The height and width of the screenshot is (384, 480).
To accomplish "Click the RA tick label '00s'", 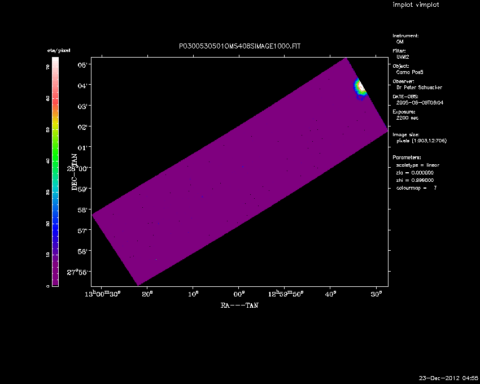I will tap(239, 294).
